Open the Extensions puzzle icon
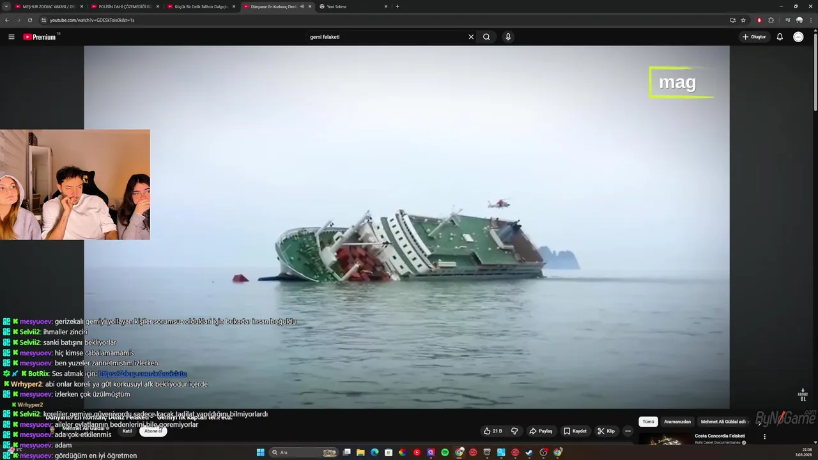The width and height of the screenshot is (818, 460). tap(771, 20)
